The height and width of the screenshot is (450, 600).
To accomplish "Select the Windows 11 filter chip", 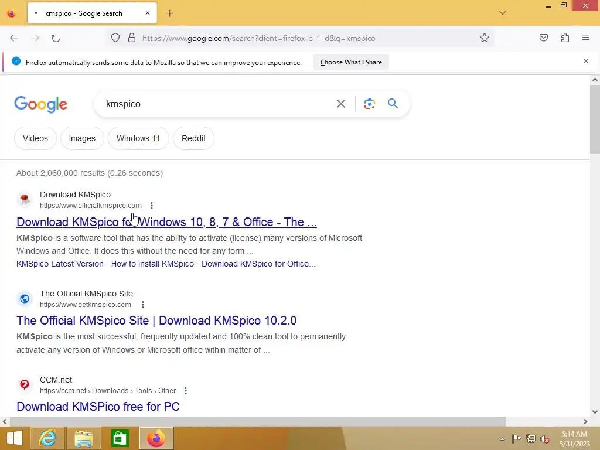I will pyautogui.click(x=138, y=138).
